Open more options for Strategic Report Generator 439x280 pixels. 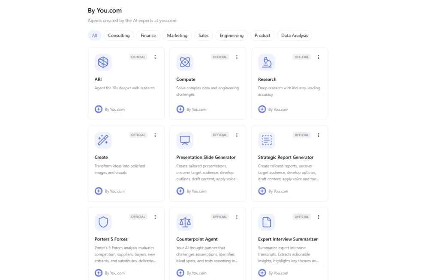pyautogui.click(x=319, y=135)
